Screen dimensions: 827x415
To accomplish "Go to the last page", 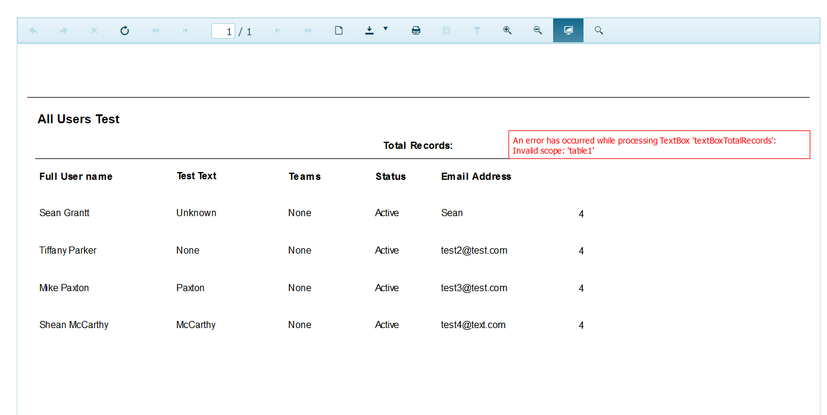I will [x=308, y=30].
